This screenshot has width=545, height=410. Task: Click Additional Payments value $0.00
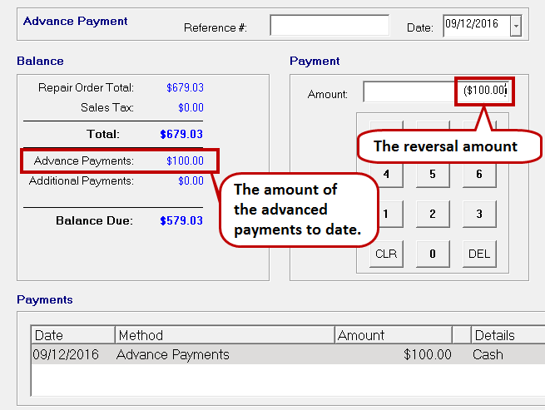click(191, 180)
